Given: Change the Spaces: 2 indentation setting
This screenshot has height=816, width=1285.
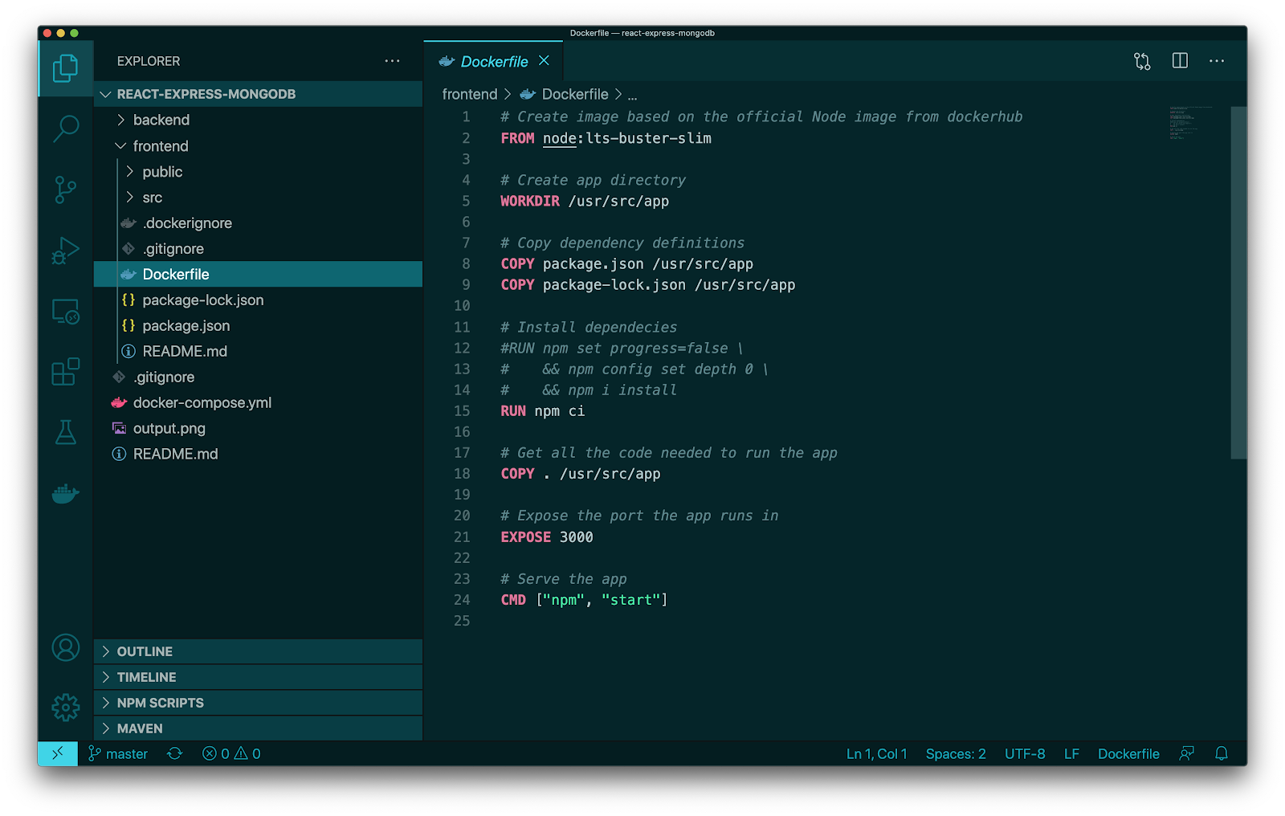Looking at the screenshot, I should (x=955, y=753).
